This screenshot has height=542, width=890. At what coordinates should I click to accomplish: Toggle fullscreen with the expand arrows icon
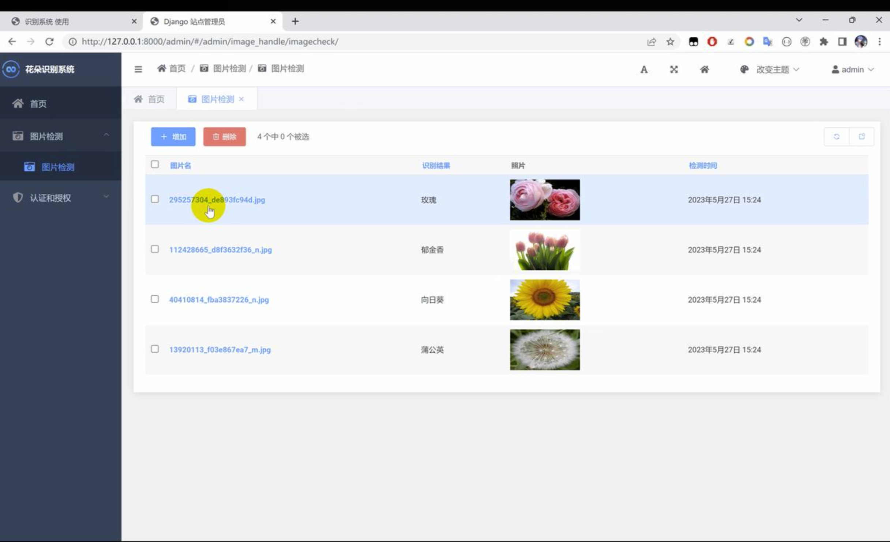click(x=674, y=69)
